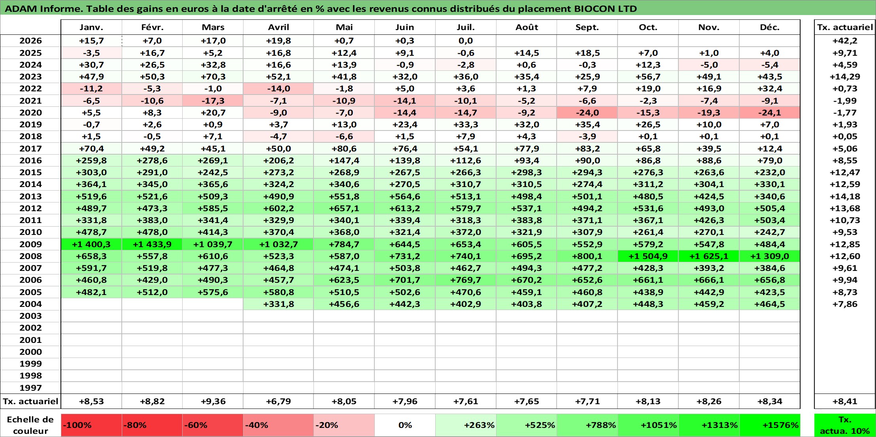Select January 2009 cell +1 400,3

(91, 244)
